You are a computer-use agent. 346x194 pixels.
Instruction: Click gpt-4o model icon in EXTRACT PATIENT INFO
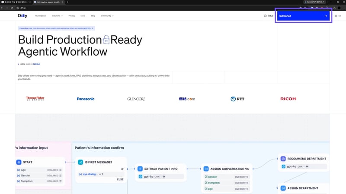tap(140, 176)
